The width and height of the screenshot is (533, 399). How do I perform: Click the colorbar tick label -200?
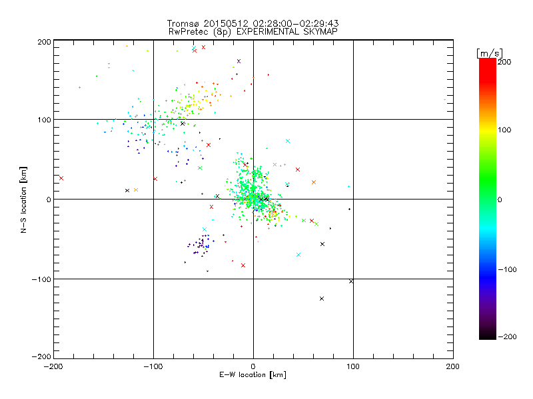tap(507, 337)
